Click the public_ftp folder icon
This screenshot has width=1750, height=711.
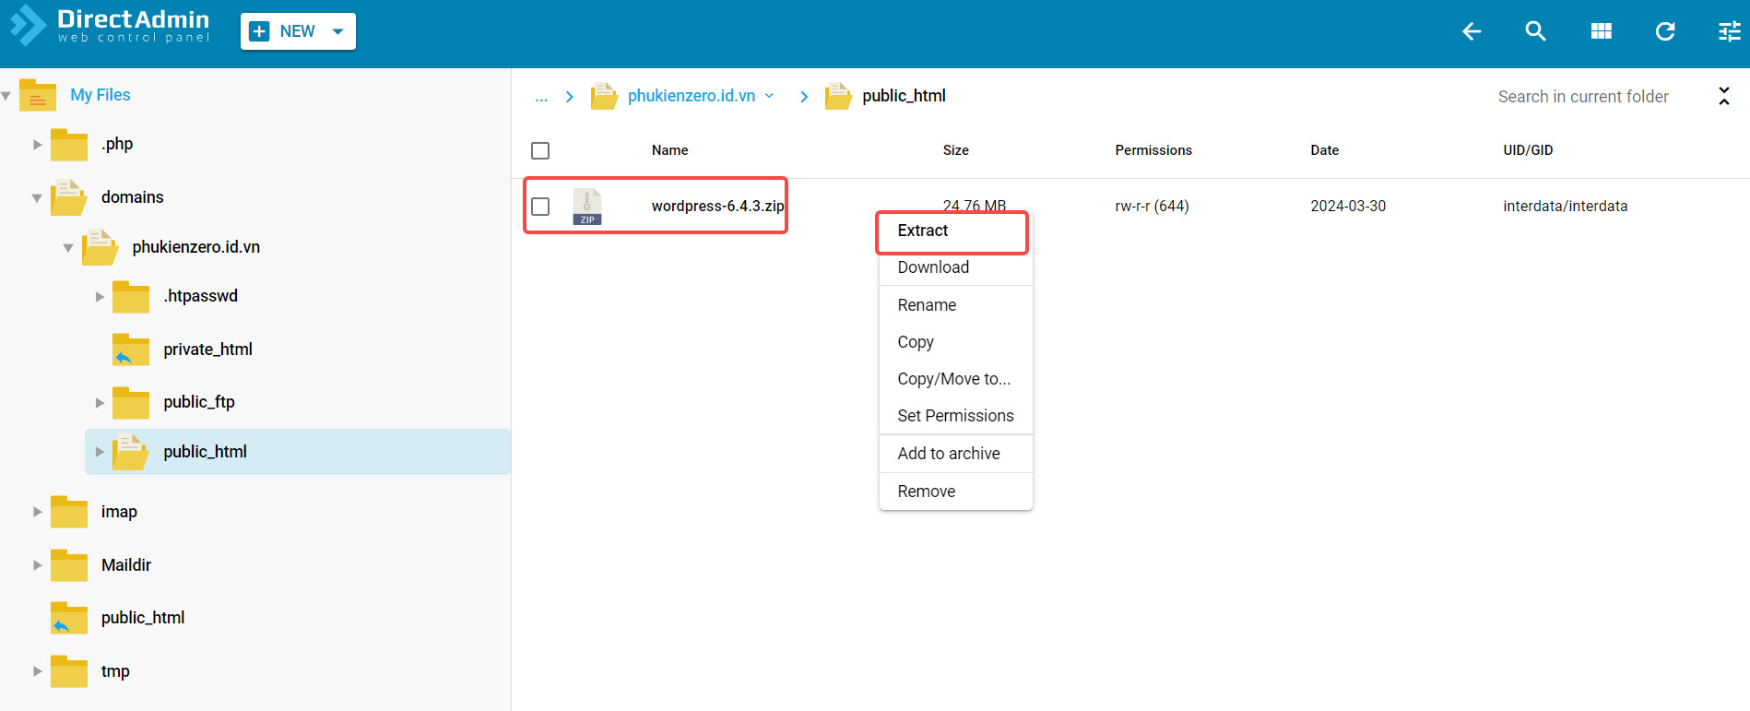click(x=131, y=402)
